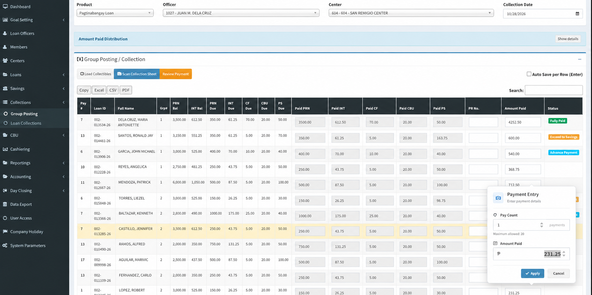Click the camera icon in Payment Entry
This screenshot has height=295, width=592.
click(498, 198)
